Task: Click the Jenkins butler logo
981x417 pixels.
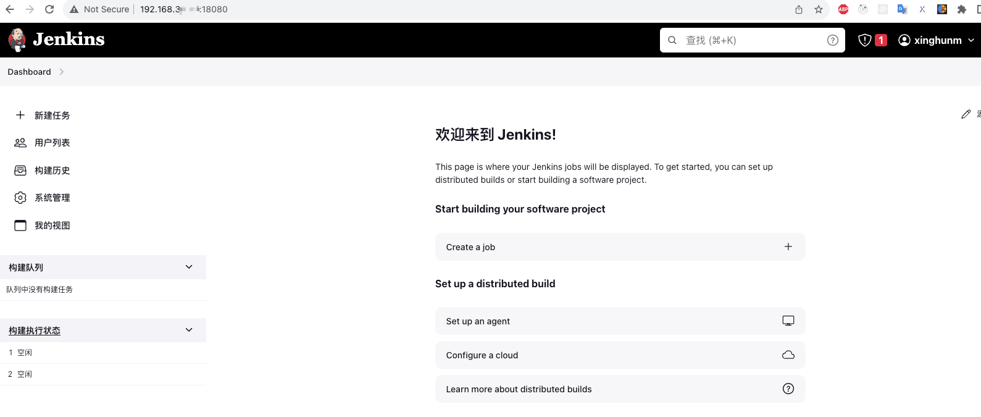Action: coord(17,40)
